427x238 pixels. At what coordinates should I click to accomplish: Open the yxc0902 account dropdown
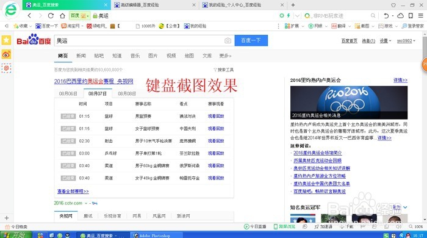click(406, 40)
